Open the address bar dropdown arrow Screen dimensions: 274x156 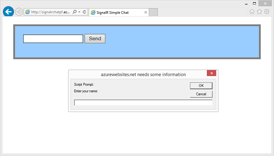tap(79, 12)
